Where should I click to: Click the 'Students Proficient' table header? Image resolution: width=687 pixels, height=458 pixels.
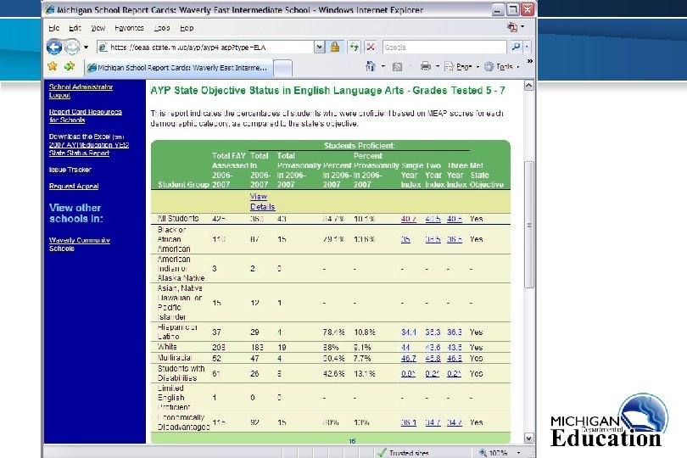[x=360, y=146]
